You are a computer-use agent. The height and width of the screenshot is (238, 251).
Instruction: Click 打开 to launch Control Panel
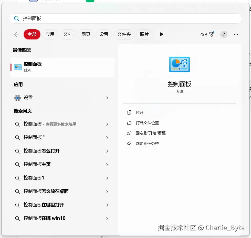tap(140, 112)
